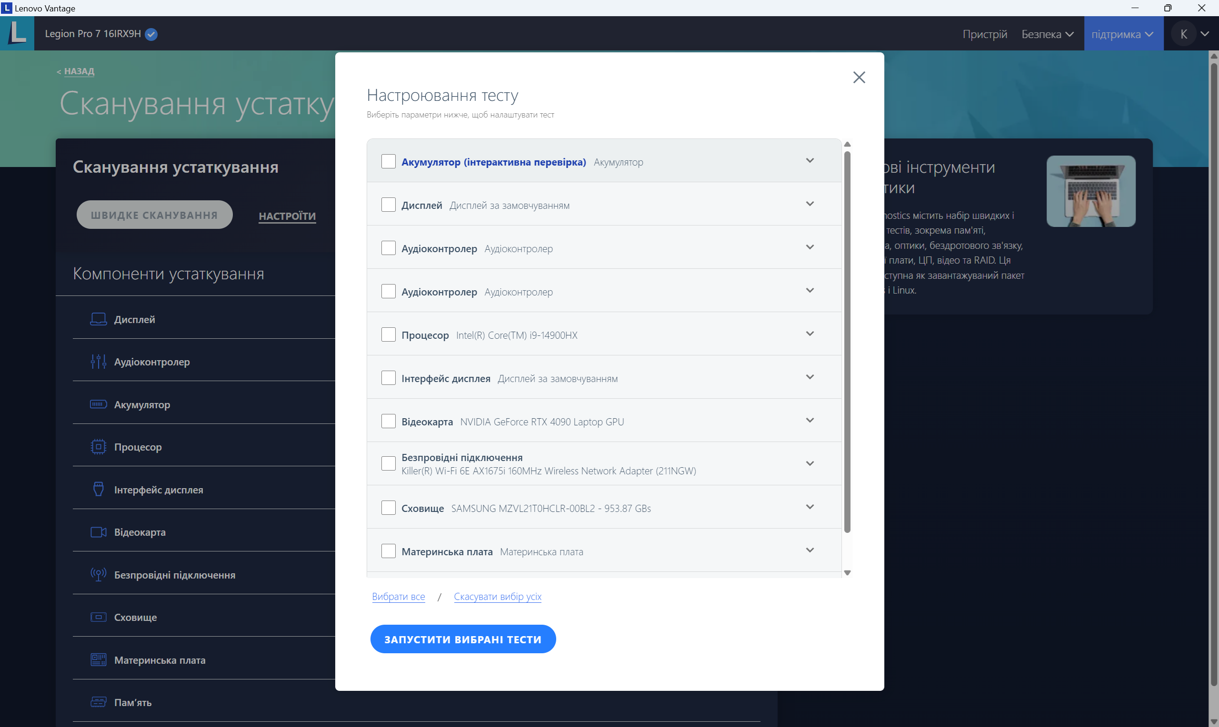Open the Пристрій menu item
The width and height of the screenshot is (1219, 727).
[x=984, y=34]
